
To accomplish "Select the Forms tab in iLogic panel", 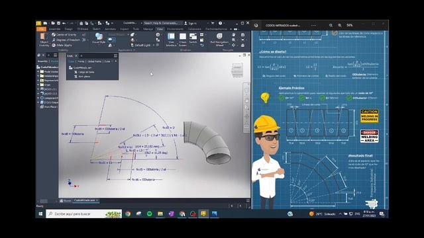I will click(81, 61).
